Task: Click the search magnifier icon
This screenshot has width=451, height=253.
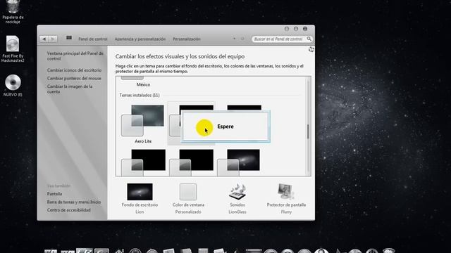Action: coord(309,39)
